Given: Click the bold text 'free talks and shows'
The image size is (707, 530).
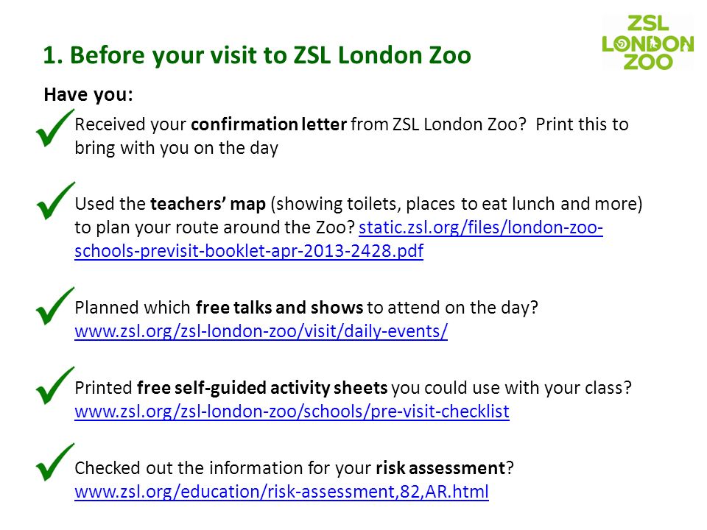Looking at the screenshot, I should pyautogui.click(x=279, y=308).
